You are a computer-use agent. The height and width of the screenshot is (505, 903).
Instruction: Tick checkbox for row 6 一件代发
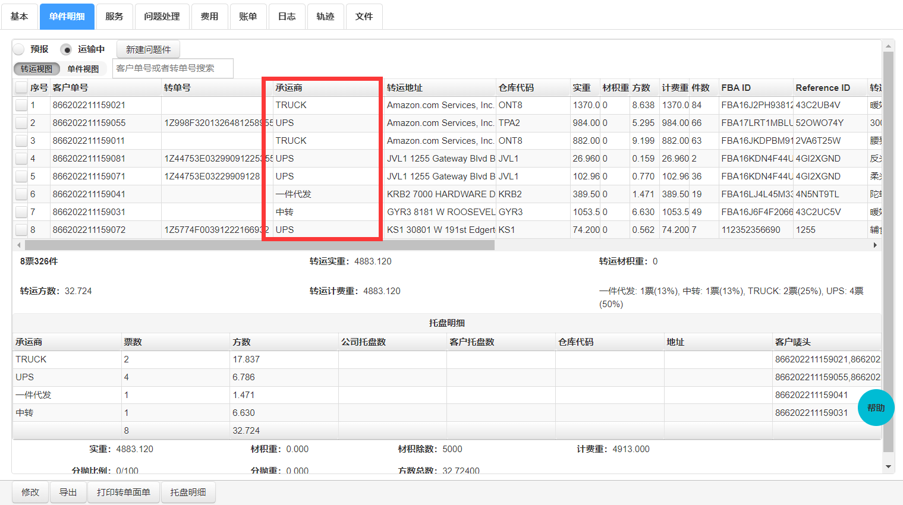(x=21, y=194)
